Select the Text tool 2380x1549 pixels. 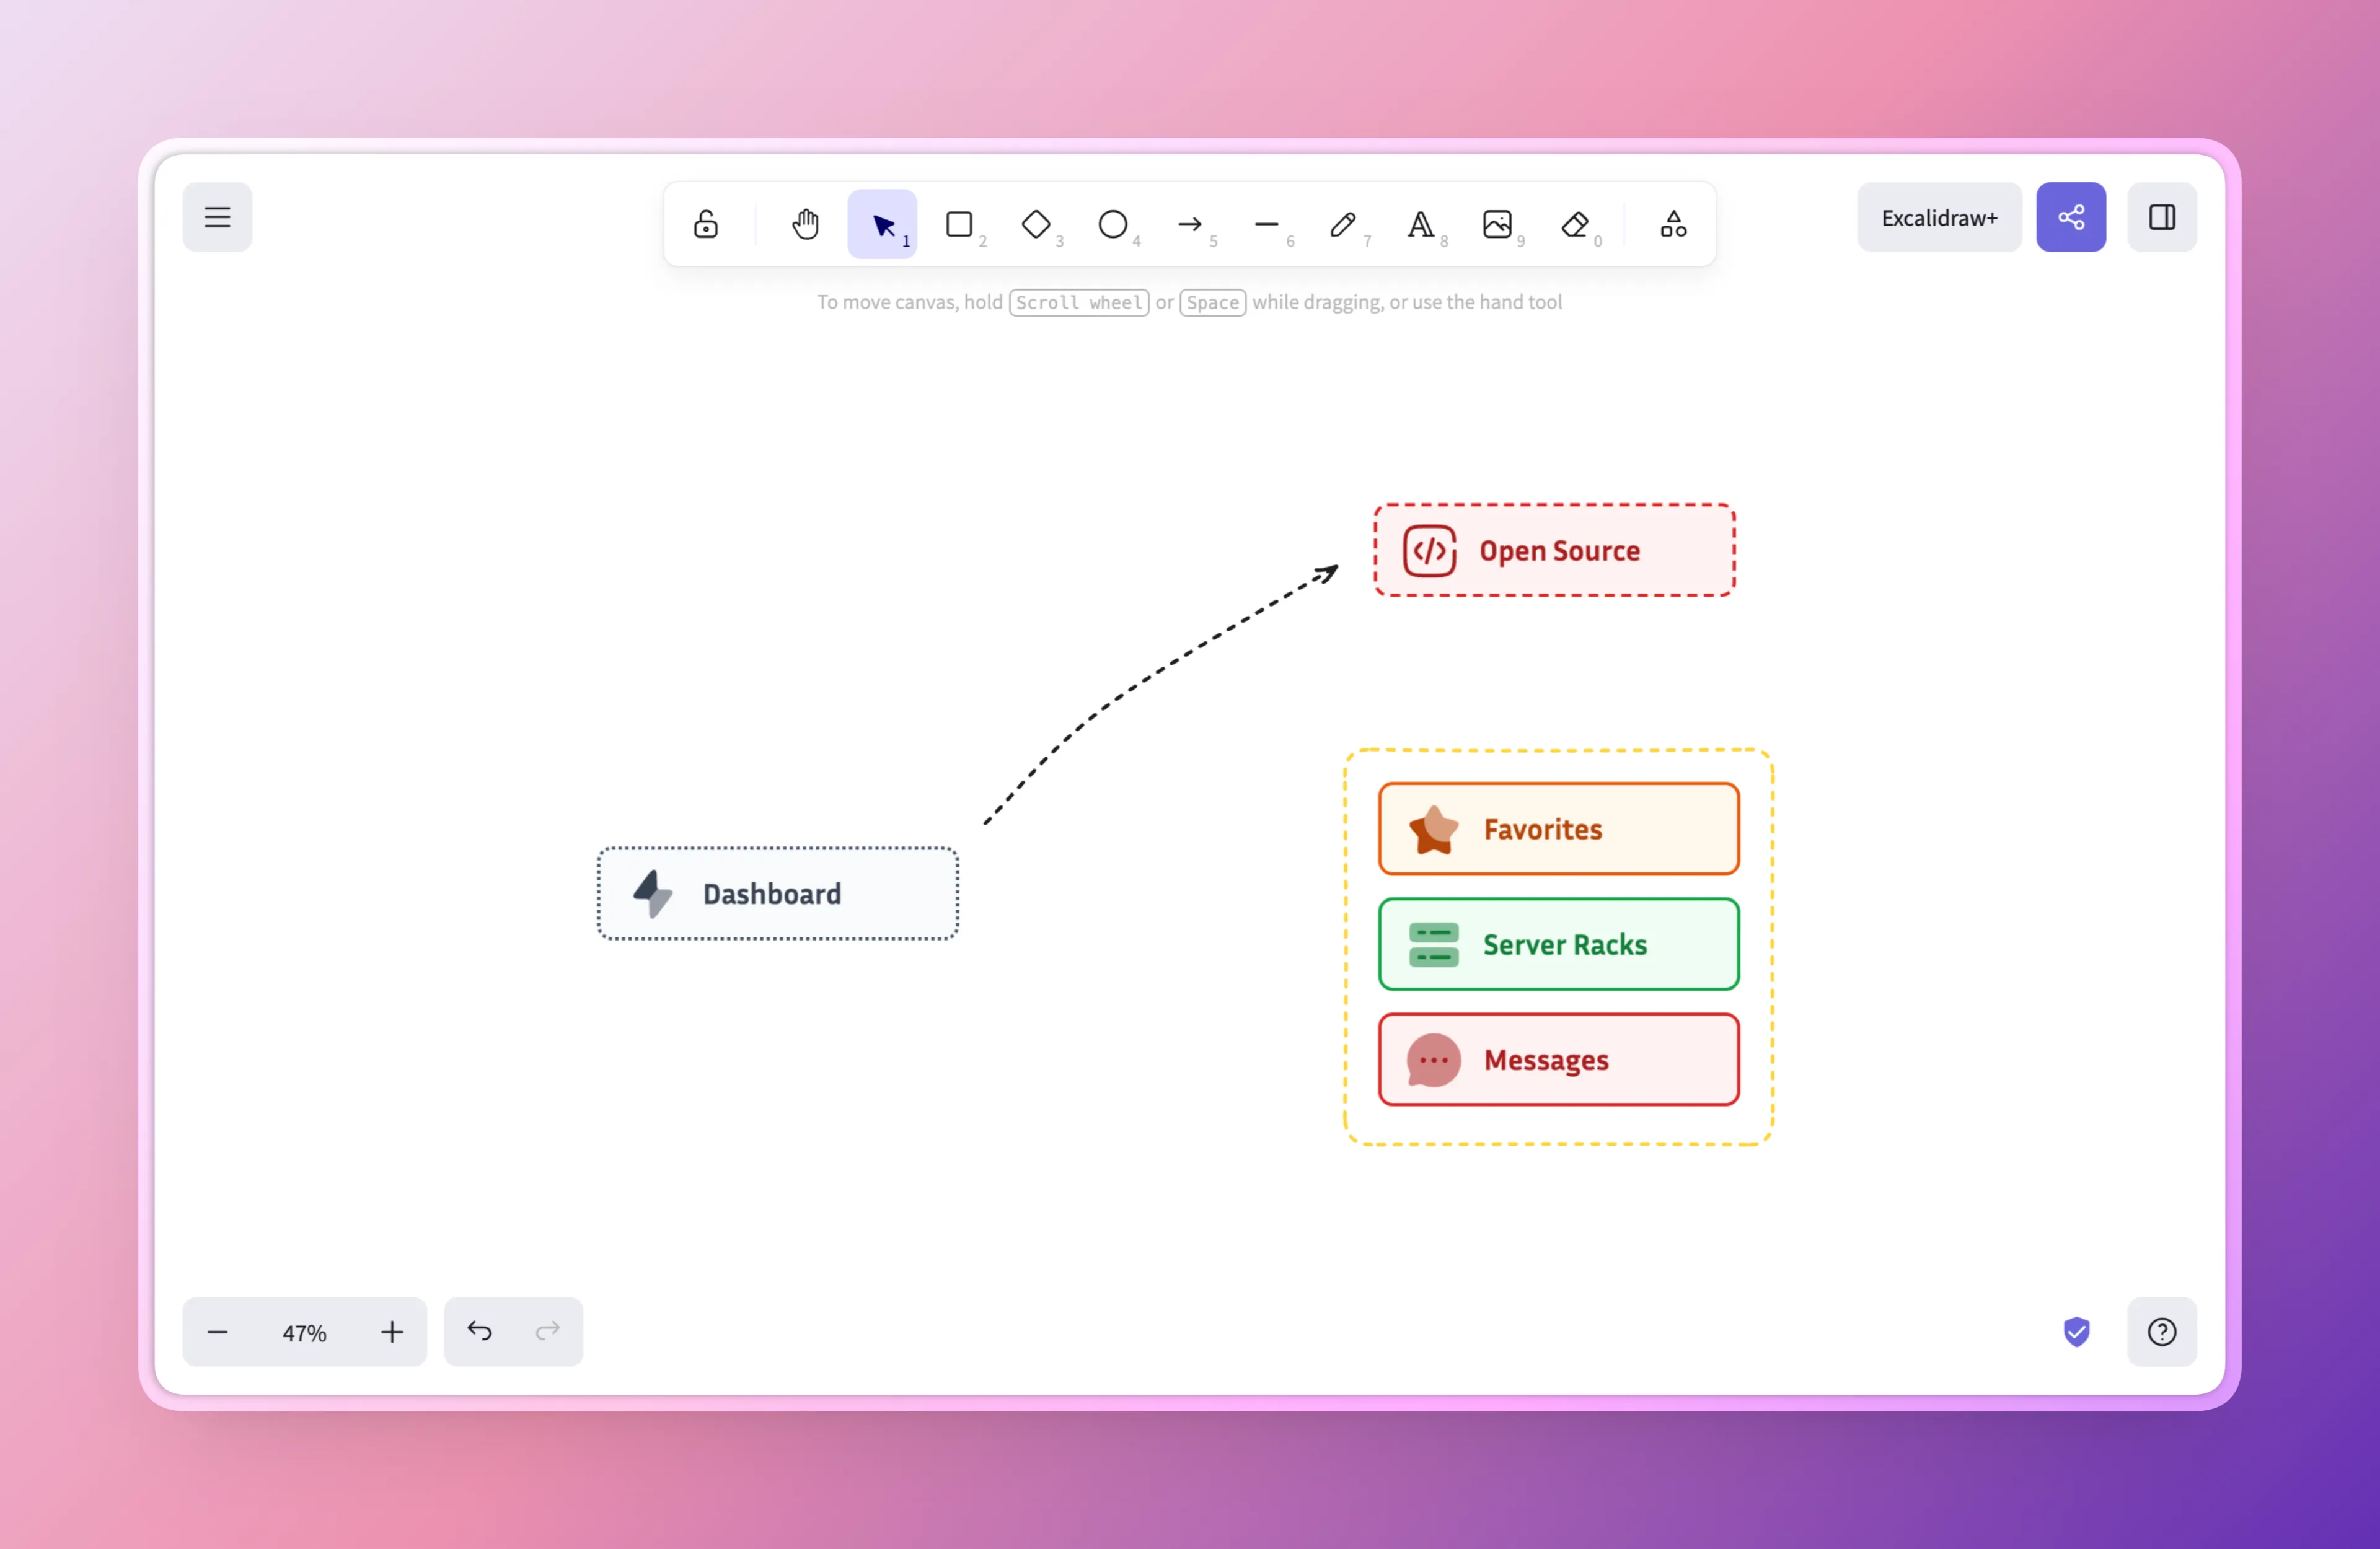(1421, 224)
